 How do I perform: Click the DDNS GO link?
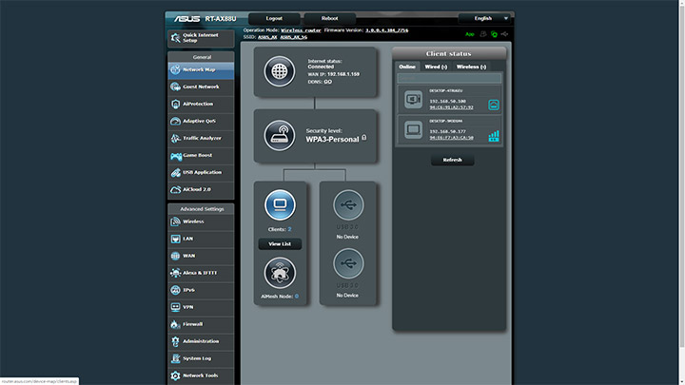pos(328,82)
